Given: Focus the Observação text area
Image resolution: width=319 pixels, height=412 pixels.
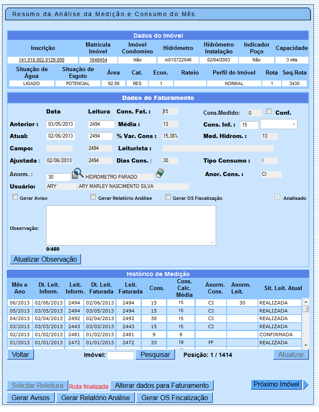Looking at the screenshot, I should tap(131, 225).
